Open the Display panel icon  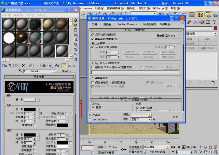coord(208,22)
